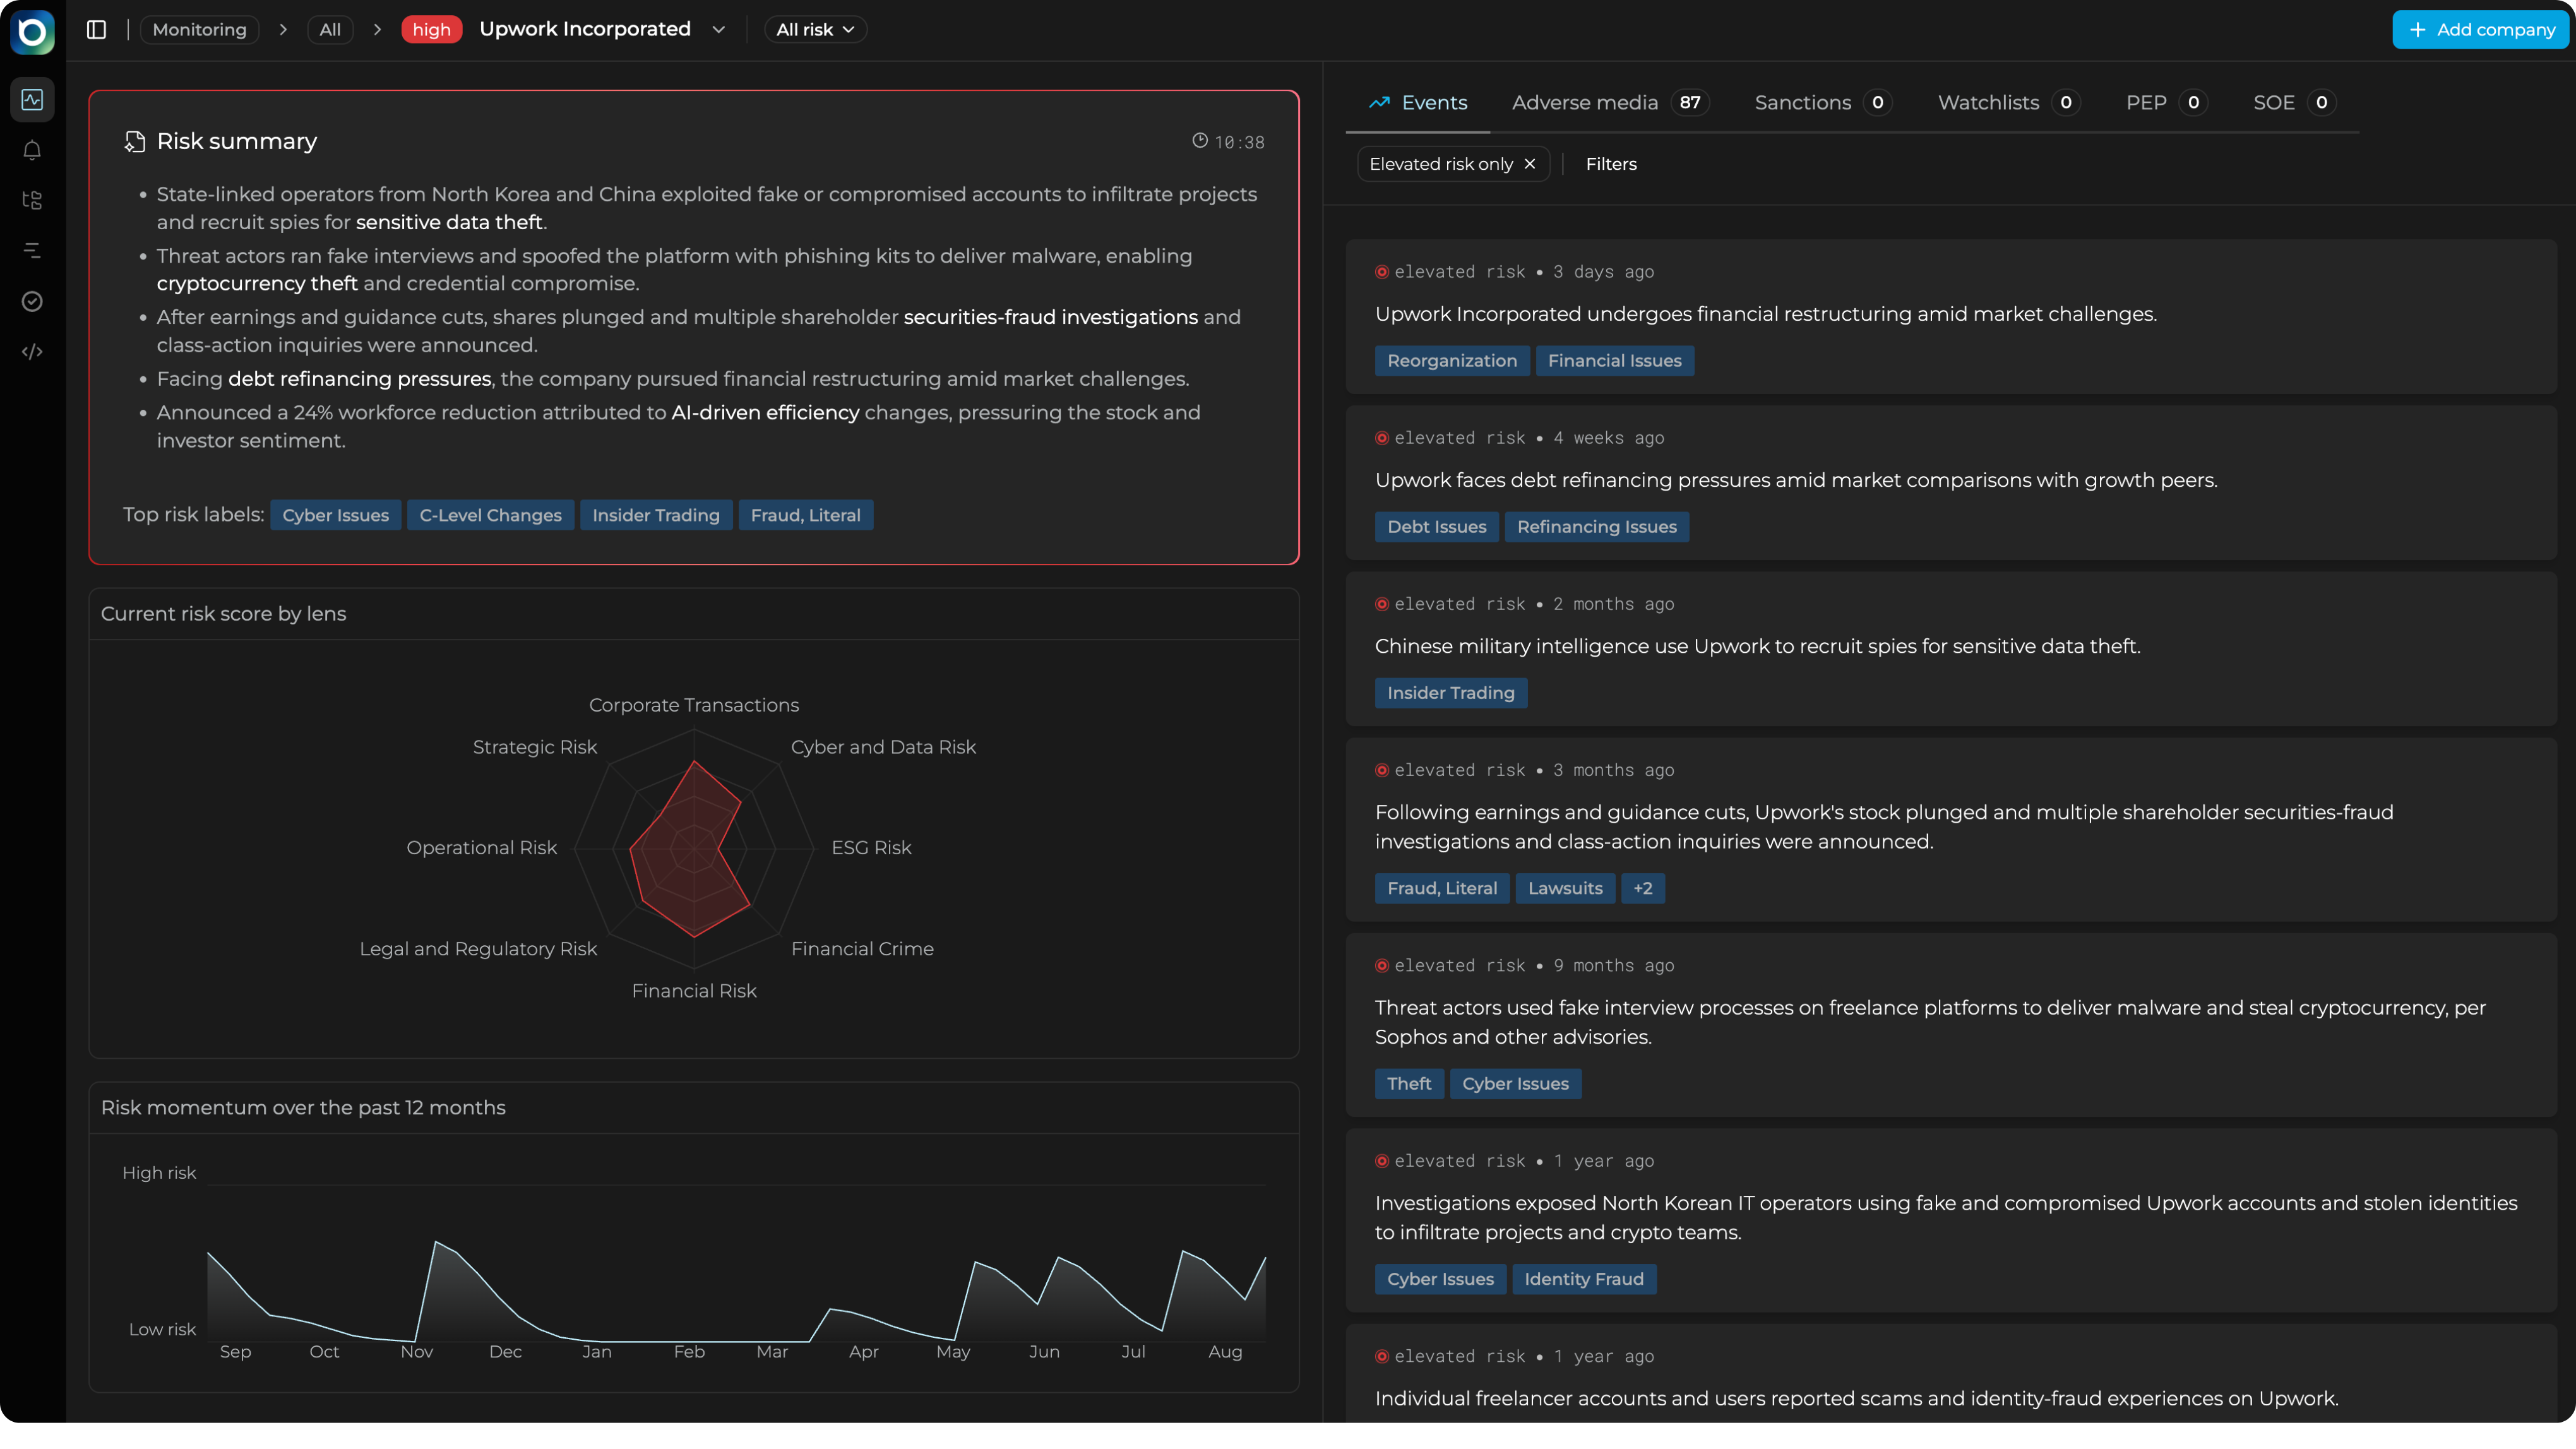Click the high risk badge
Screen dimensions: 2576x1449
[431, 30]
